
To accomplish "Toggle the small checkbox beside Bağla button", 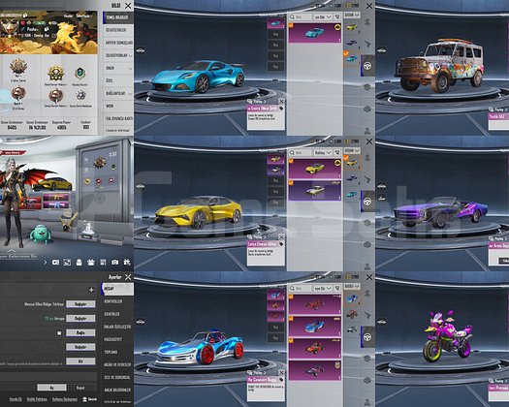I will point(59,333).
